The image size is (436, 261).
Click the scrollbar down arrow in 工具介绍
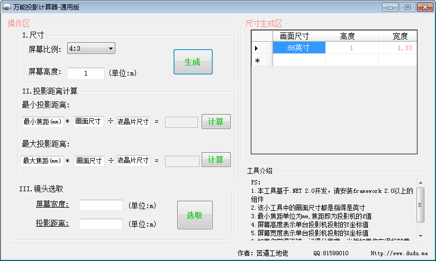click(x=421, y=236)
